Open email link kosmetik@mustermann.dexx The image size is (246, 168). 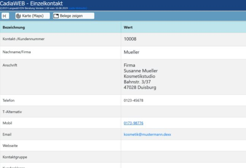(x=147, y=135)
